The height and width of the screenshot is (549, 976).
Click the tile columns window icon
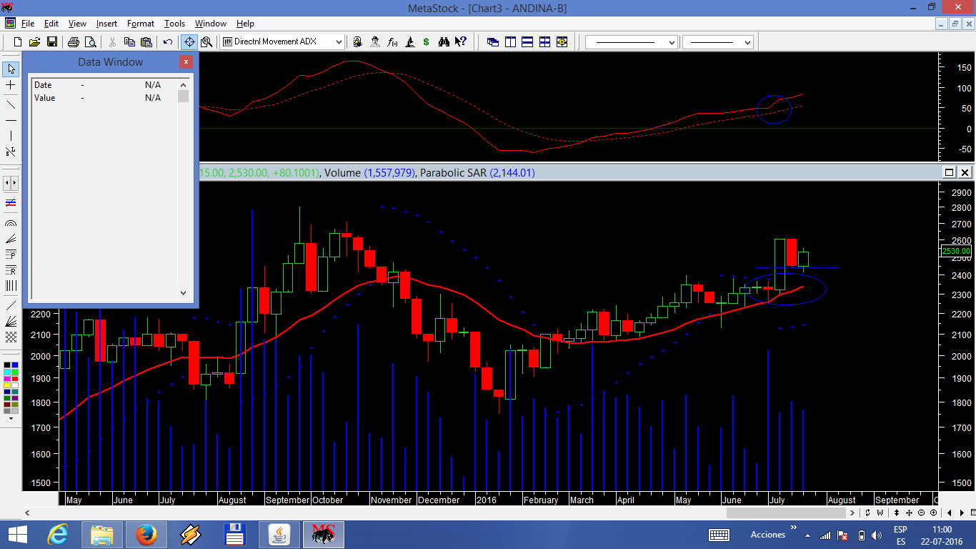(x=510, y=41)
